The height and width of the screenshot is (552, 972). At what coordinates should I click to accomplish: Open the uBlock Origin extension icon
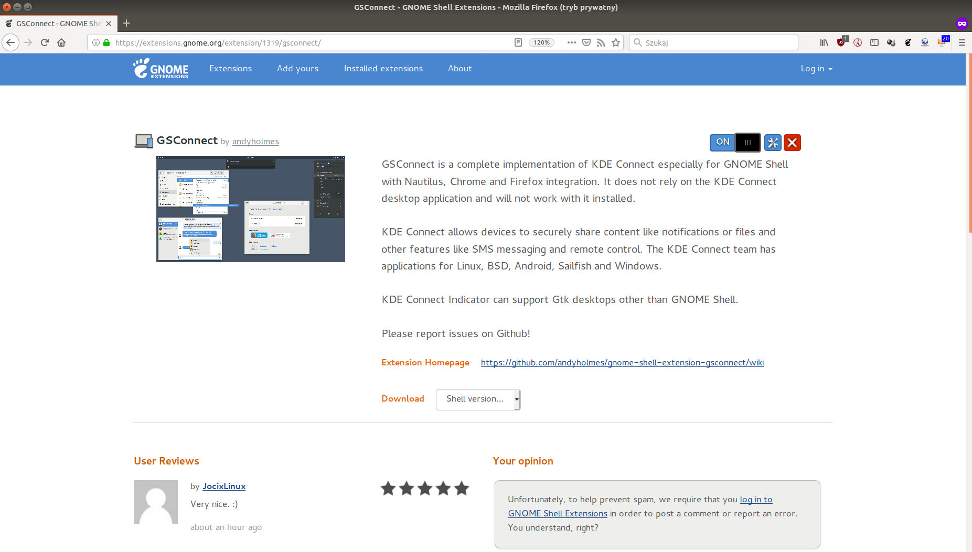point(841,42)
